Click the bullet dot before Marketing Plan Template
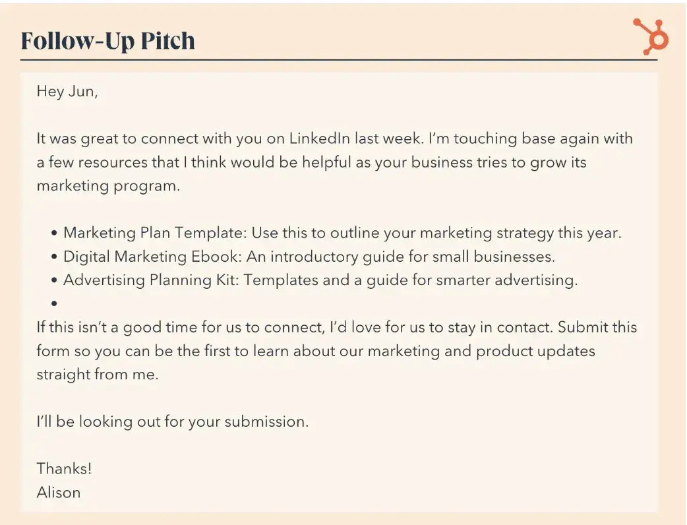 [54, 233]
